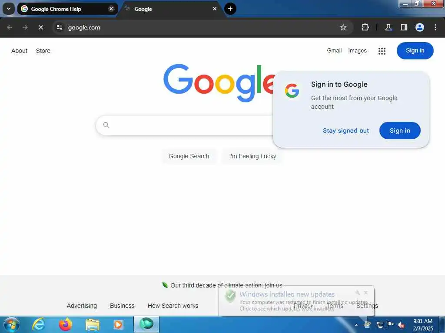Dismiss the Windows updates notification
Screen dimensions: 445x333
(366, 293)
